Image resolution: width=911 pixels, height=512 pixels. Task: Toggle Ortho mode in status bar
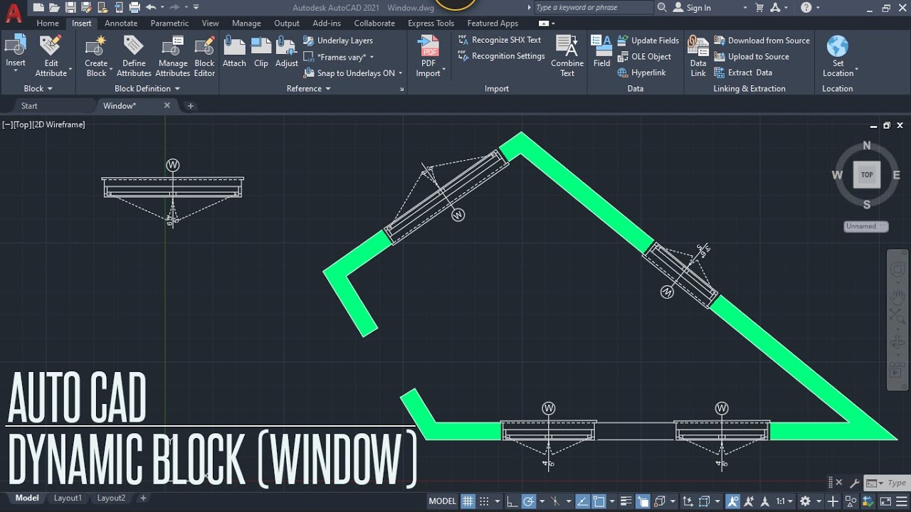512,501
